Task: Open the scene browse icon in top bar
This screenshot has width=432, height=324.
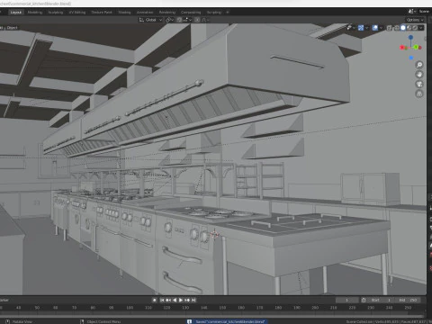Action: 411,12
